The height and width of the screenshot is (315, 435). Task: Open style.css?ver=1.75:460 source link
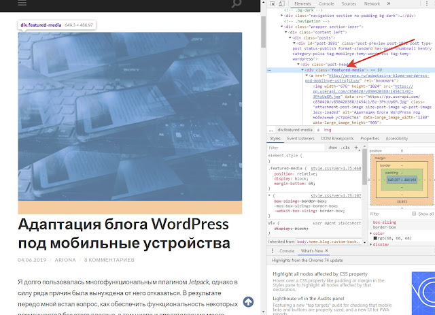tap(336, 168)
